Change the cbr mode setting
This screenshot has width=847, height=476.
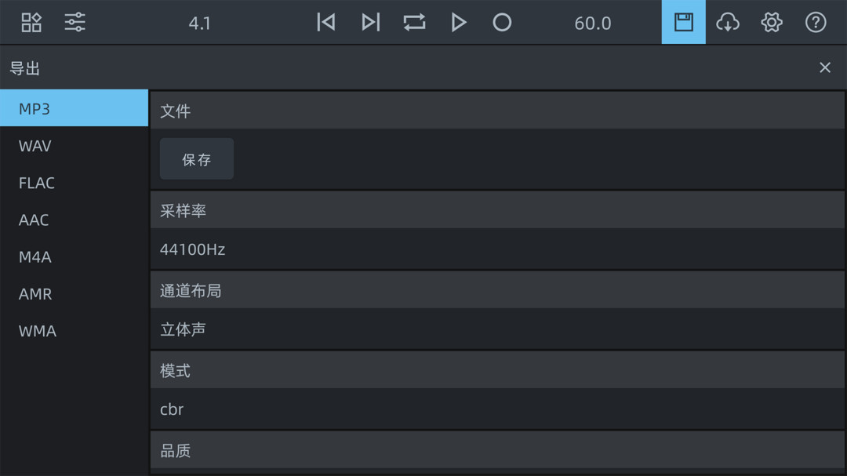coord(497,409)
